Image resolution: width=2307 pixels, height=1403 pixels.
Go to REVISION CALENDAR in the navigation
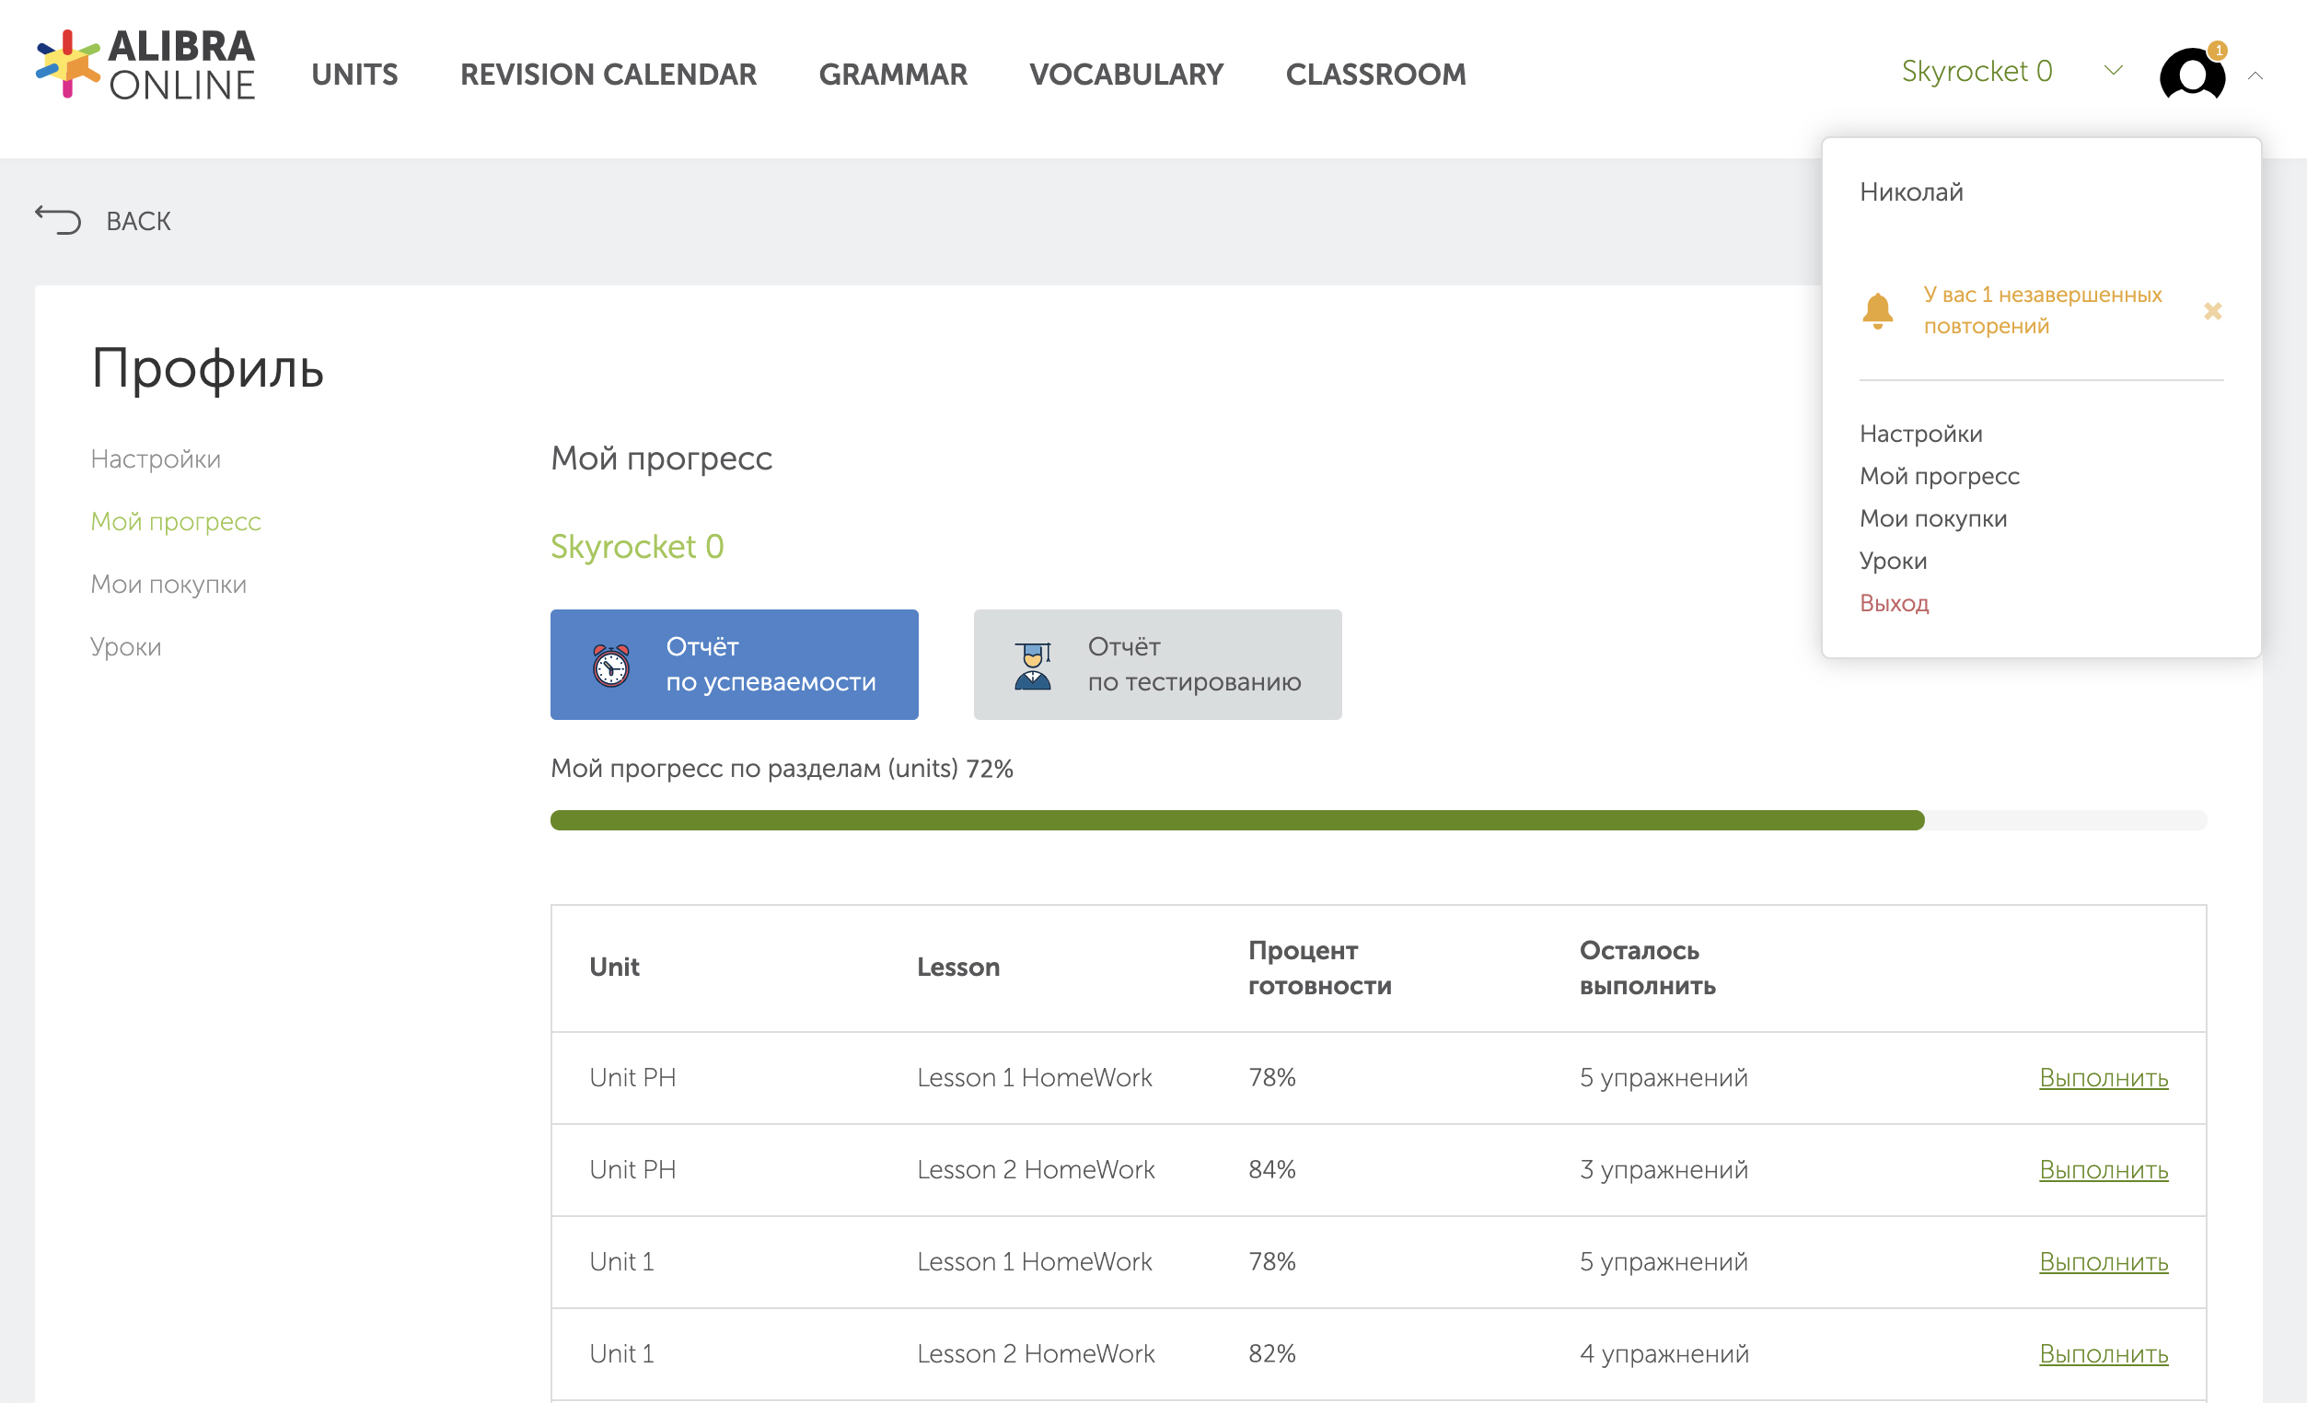[x=608, y=74]
